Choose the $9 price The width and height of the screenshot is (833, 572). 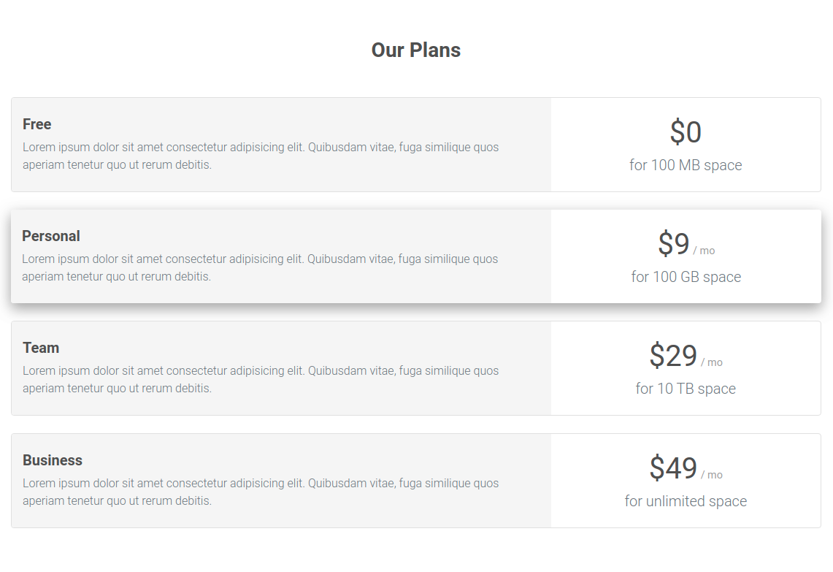pos(674,244)
